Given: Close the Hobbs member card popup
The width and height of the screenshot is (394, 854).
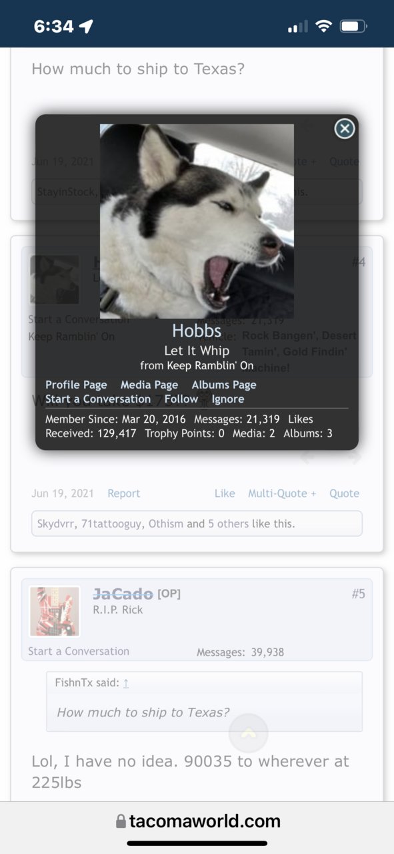Looking at the screenshot, I should click(344, 128).
